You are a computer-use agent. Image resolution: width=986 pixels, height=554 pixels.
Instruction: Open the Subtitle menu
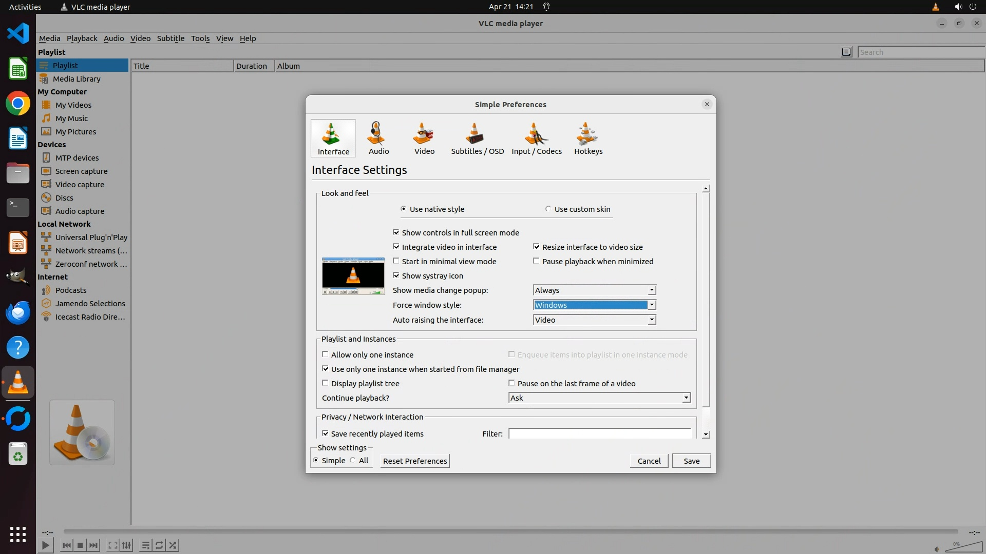point(170,38)
